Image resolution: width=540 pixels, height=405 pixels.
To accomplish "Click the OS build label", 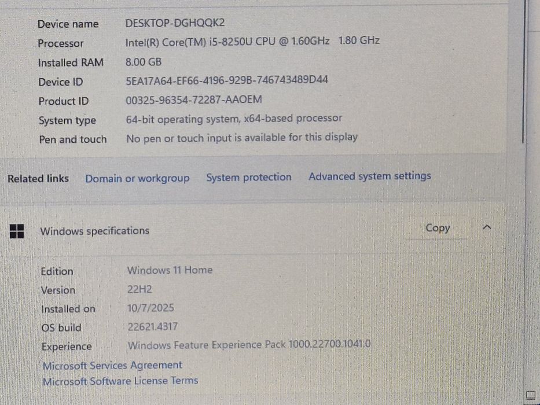I will [61, 328].
